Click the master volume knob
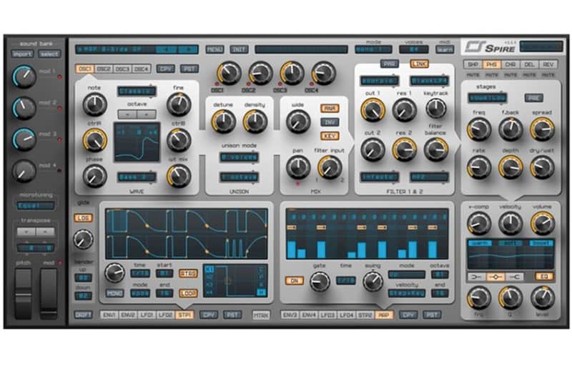This screenshot has height=381, width=572. click(x=542, y=223)
